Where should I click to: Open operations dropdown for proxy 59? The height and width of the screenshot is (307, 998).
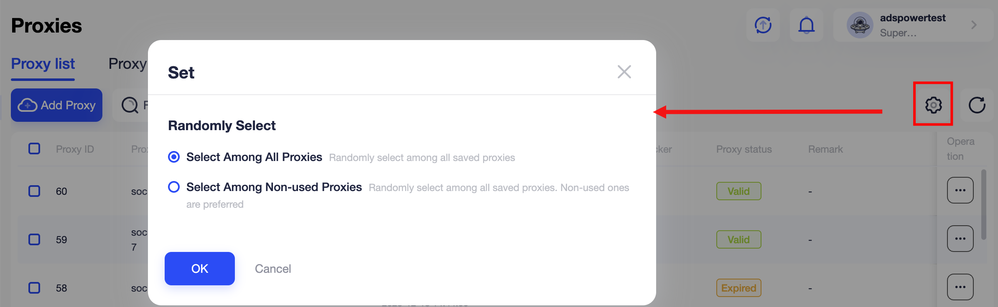(x=960, y=238)
